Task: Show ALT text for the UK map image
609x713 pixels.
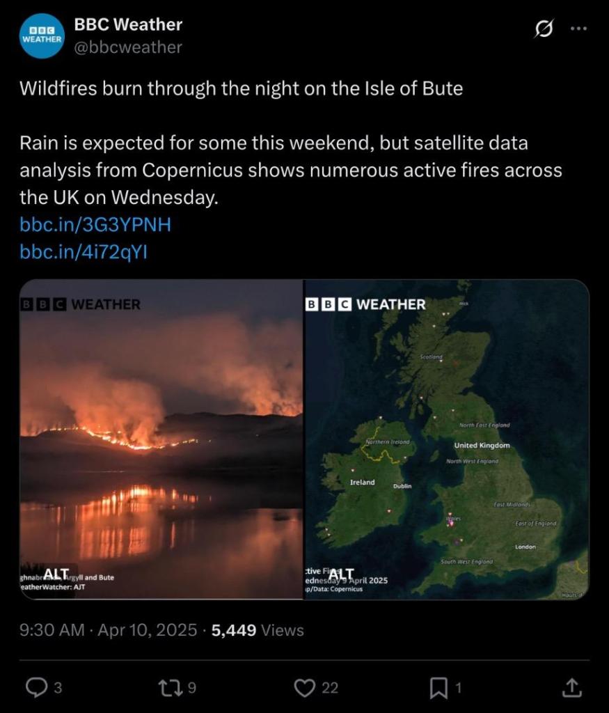Action: coord(342,573)
